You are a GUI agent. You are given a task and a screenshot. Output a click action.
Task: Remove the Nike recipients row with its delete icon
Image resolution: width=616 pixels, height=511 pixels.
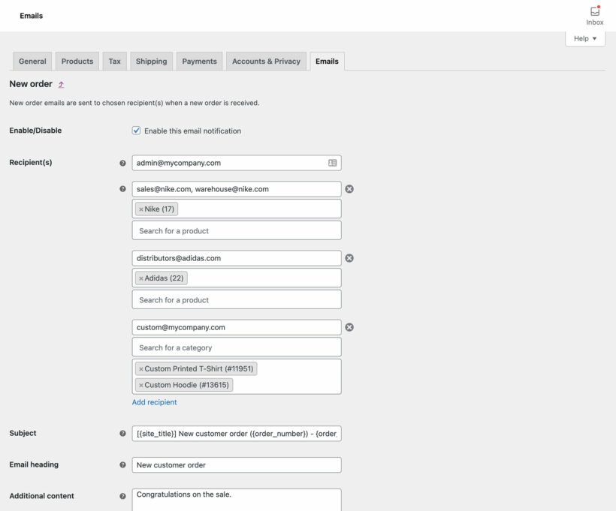[349, 189]
